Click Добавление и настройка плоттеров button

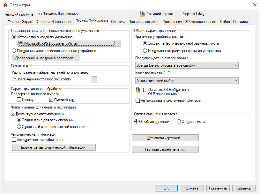click(45, 58)
